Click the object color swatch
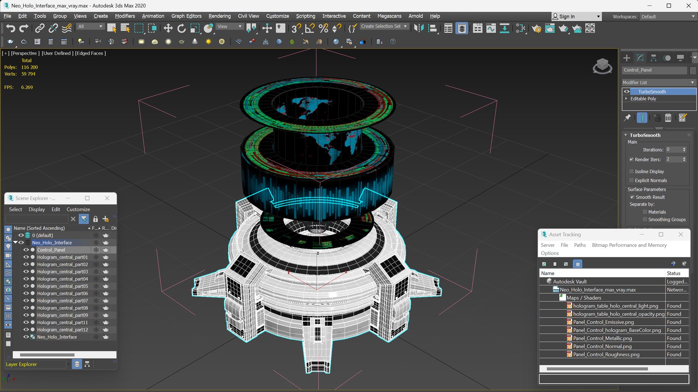 tap(693, 70)
